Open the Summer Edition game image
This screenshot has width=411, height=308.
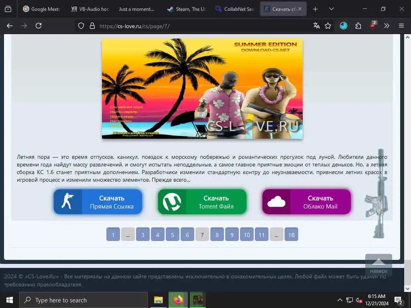tap(202, 89)
